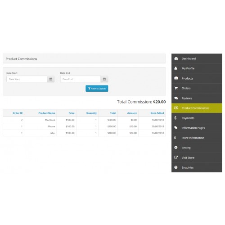225x225 pixels.
Task: Open the Store Information menu item
Action: (197, 138)
